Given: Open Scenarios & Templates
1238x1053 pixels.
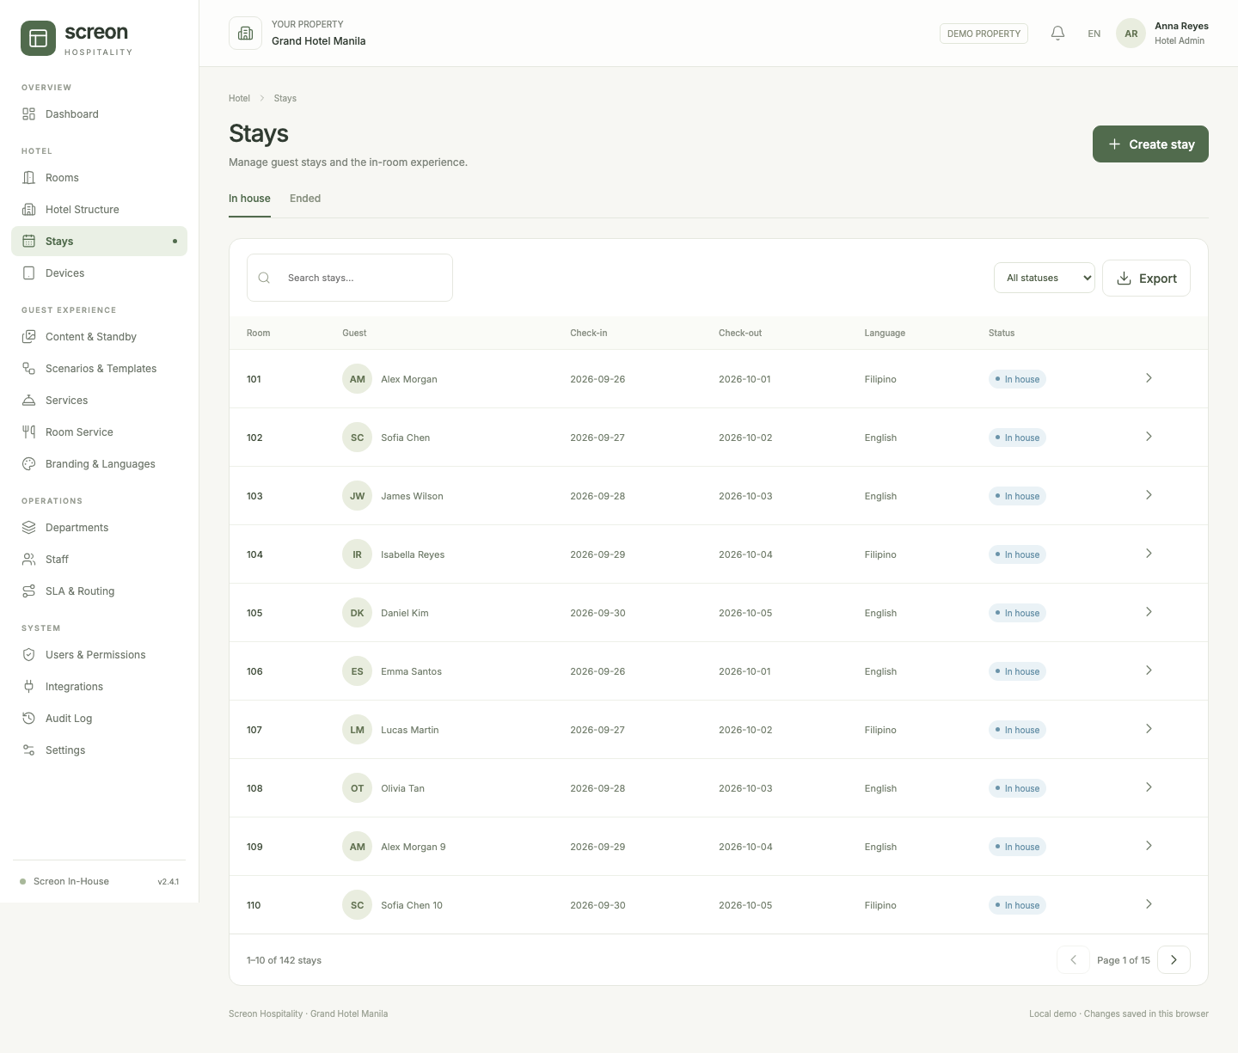Looking at the screenshot, I should (100, 369).
